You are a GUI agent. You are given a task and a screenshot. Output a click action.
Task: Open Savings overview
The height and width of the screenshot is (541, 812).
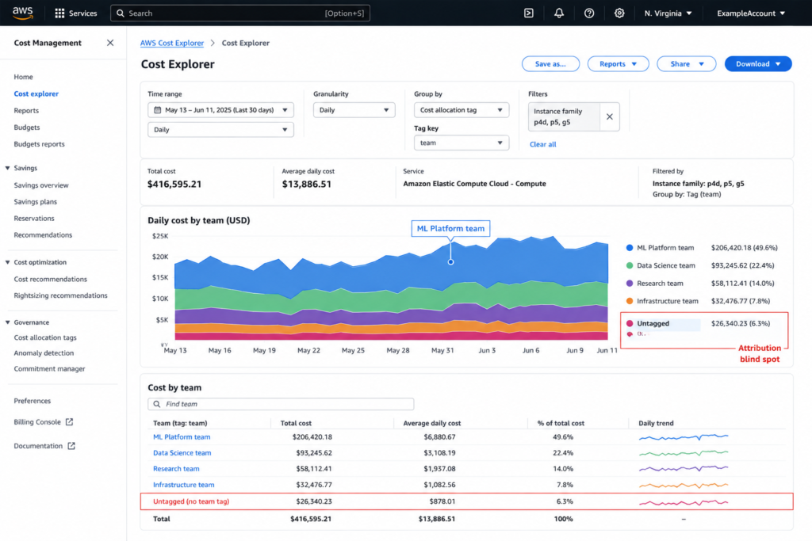coord(41,185)
